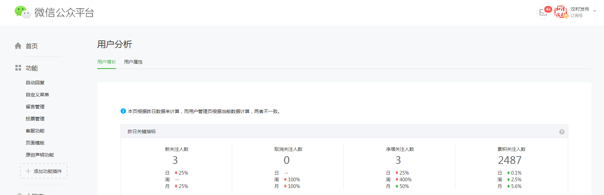The width and height of the screenshot is (604, 195).
Task: Go to 留言管理
Action: [x=35, y=107]
